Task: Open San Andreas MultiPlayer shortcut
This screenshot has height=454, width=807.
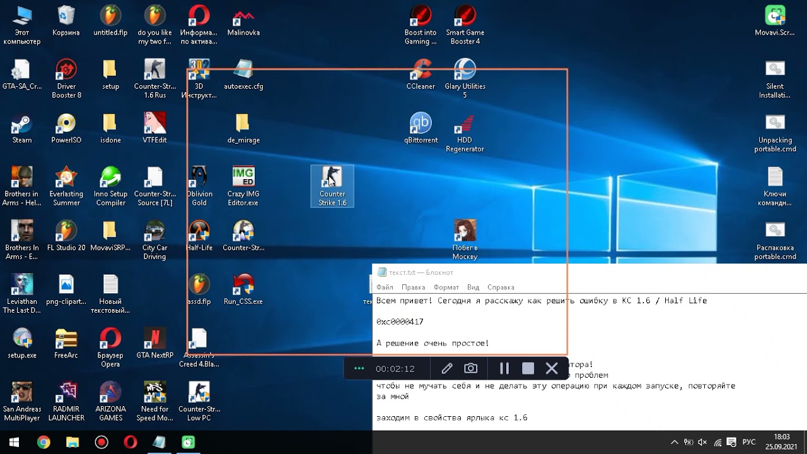Action: (22, 402)
